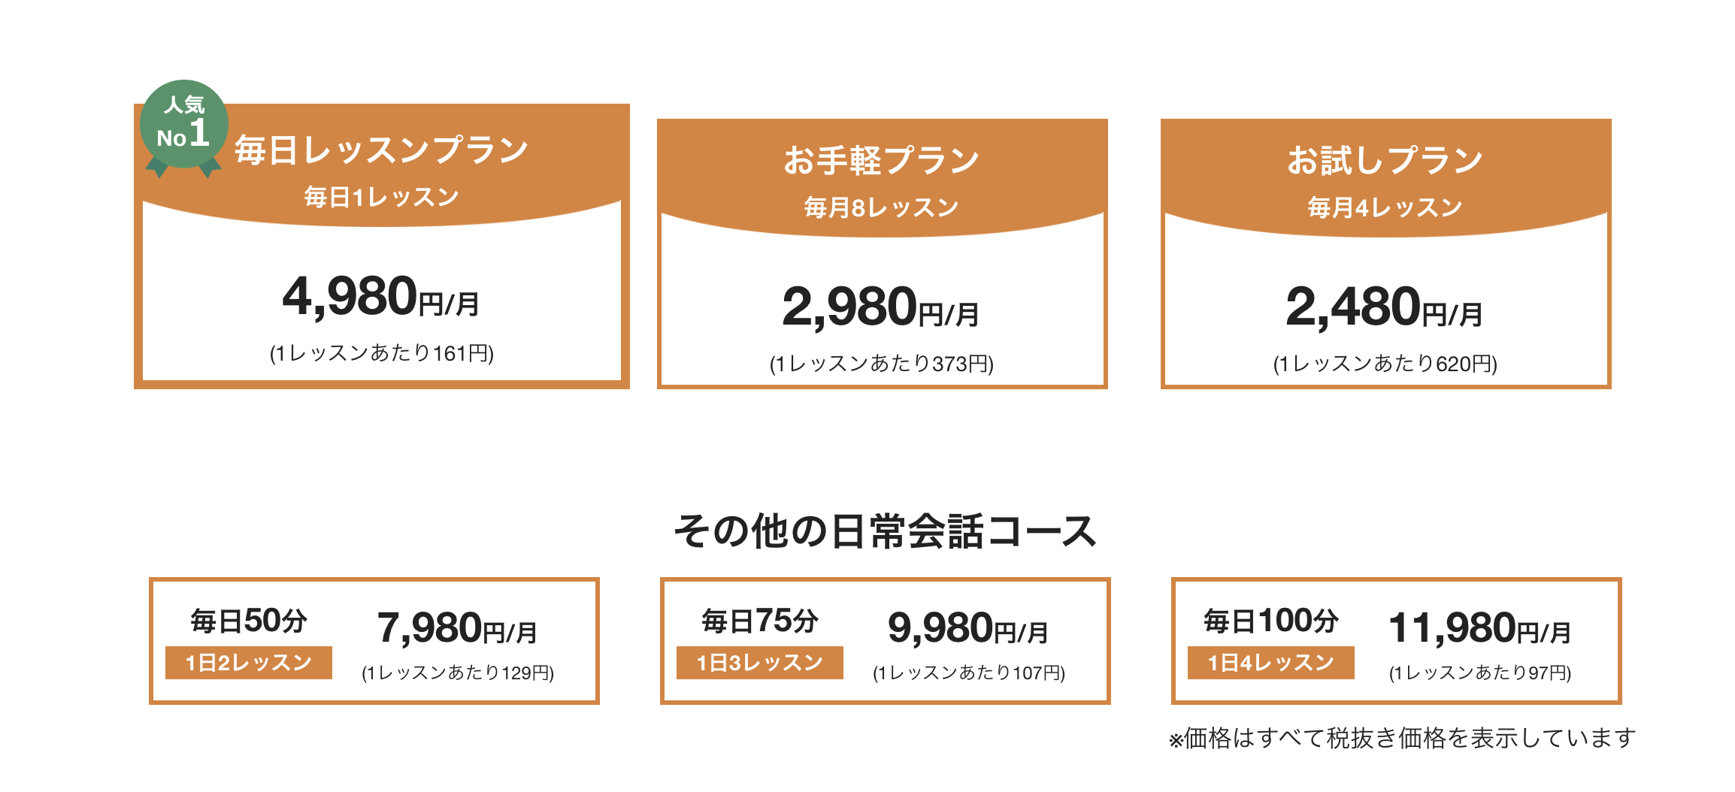Click the 1日2レッスン orange label
The height and width of the screenshot is (792, 1735).
tap(249, 663)
